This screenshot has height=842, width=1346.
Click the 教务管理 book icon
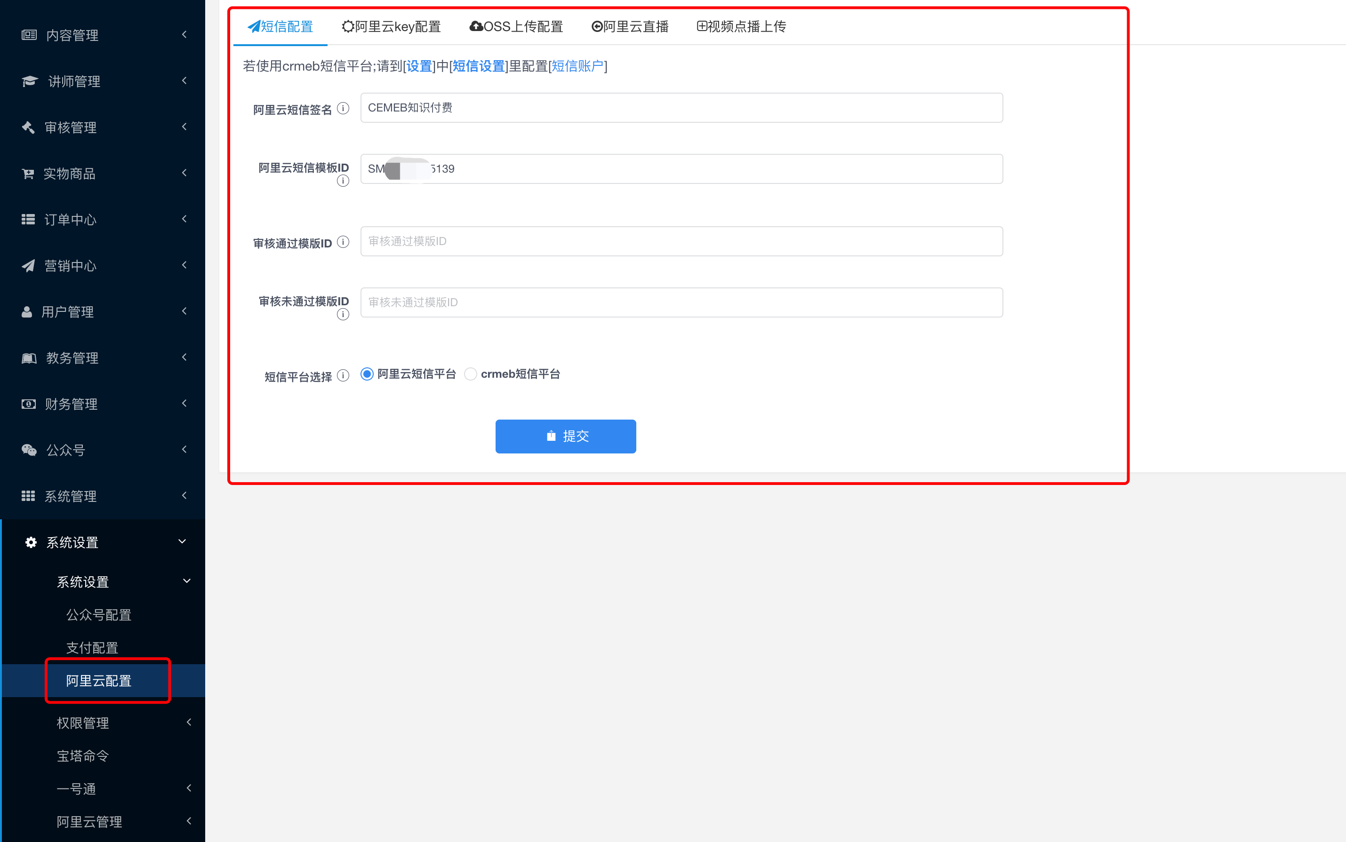coord(29,358)
